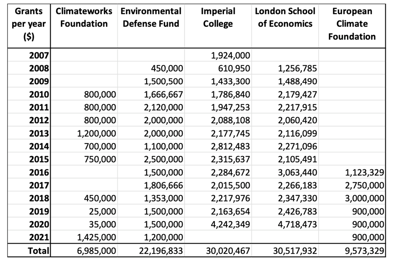Click the 2013 Climateworks value 1,200,000
395x263 pixels.
(97, 133)
